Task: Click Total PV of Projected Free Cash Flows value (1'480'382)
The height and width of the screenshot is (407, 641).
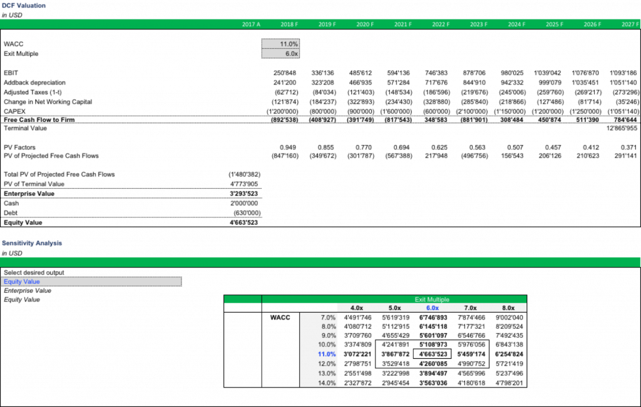Action: tap(245, 174)
